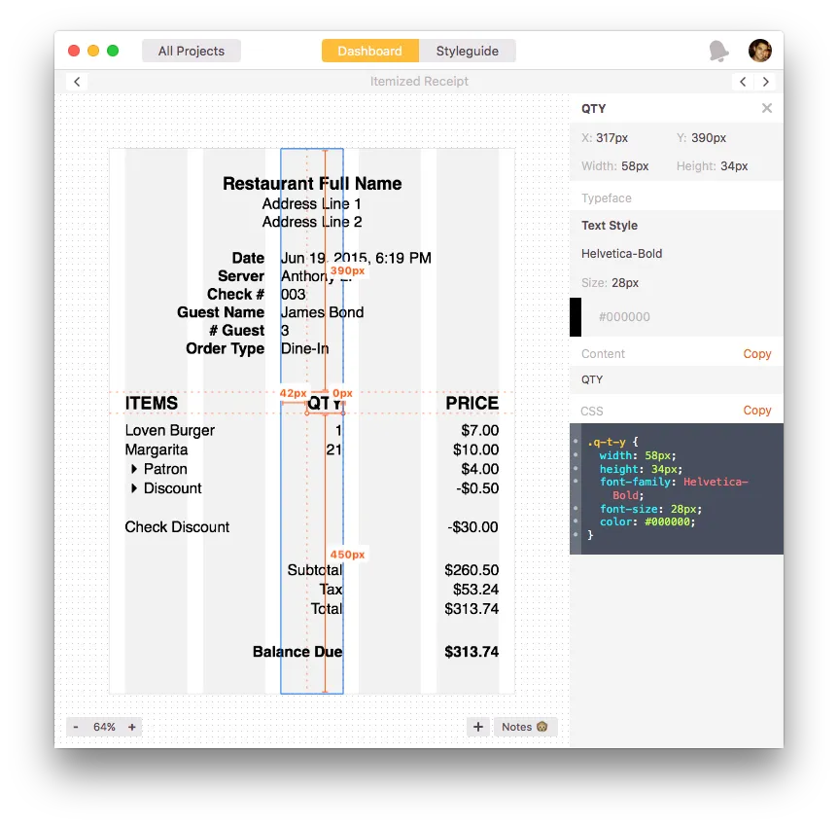Go back using the left arrow beside Itemized Receipt
The width and height of the screenshot is (838, 826).
[77, 82]
